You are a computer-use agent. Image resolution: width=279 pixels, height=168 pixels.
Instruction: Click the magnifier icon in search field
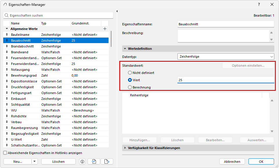click(6, 15)
